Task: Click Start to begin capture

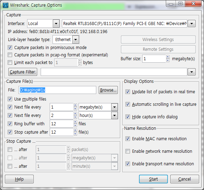Action: click(153, 179)
